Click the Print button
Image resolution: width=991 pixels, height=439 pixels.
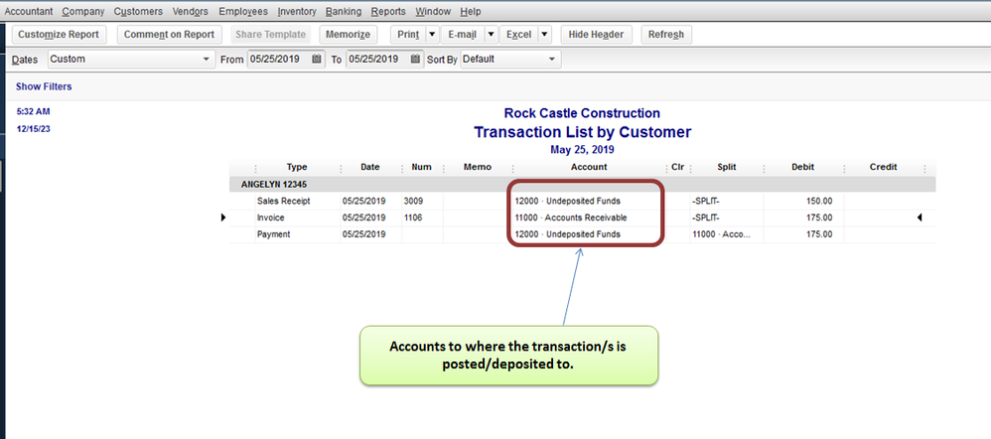[x=408, y=34]
